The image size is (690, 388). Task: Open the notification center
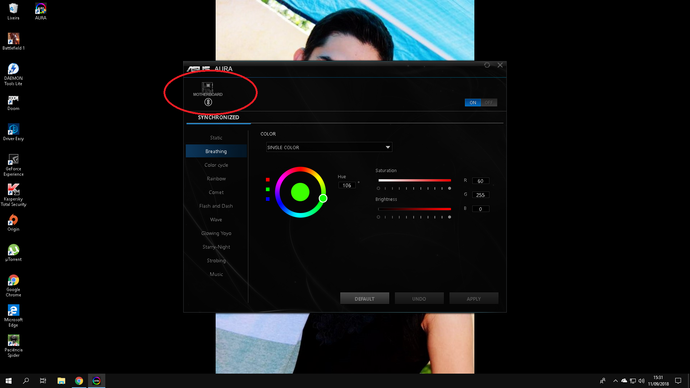pyautogui.click(x=678, y=381)
